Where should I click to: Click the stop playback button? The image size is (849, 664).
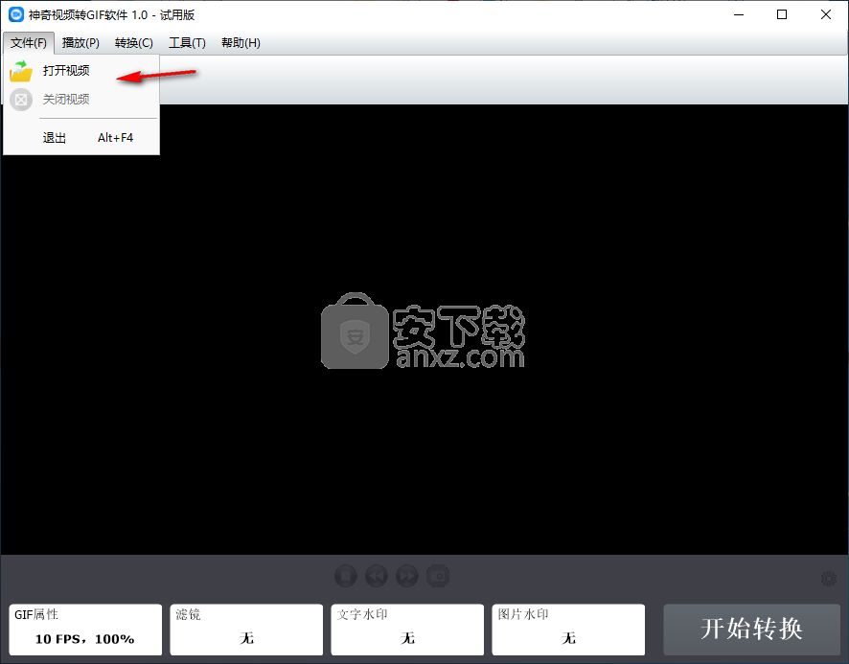tap(346, 576)
